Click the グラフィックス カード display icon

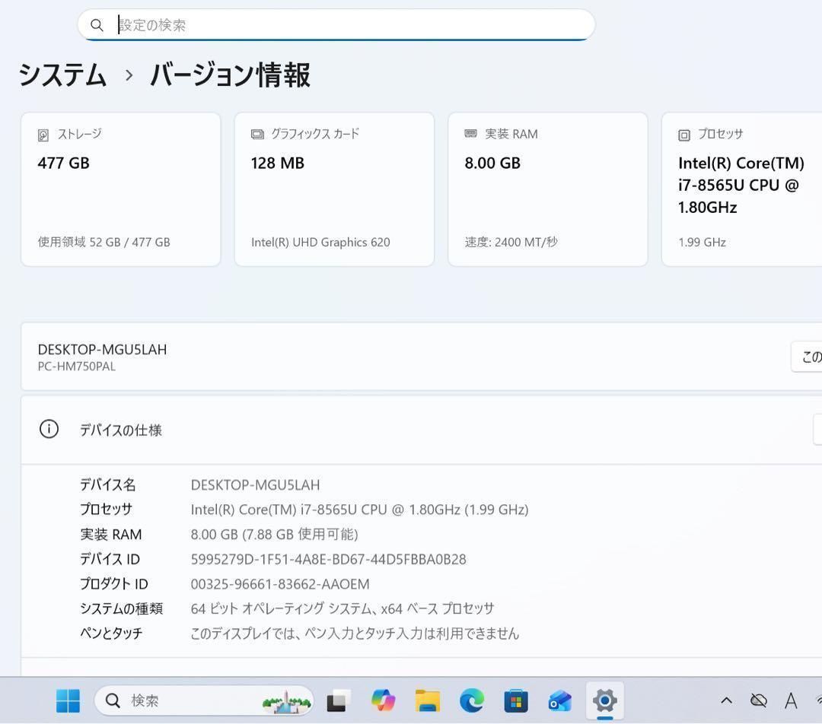256,134
